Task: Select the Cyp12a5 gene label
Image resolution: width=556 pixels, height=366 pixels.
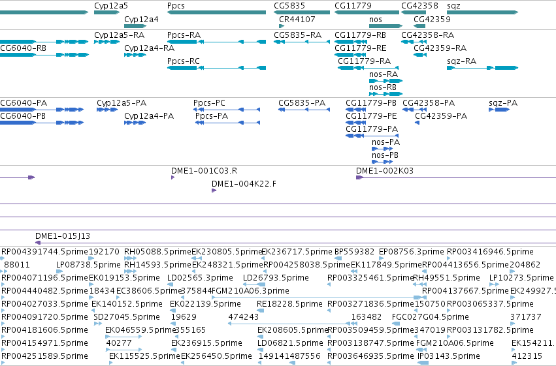Action: click(111, 6)
